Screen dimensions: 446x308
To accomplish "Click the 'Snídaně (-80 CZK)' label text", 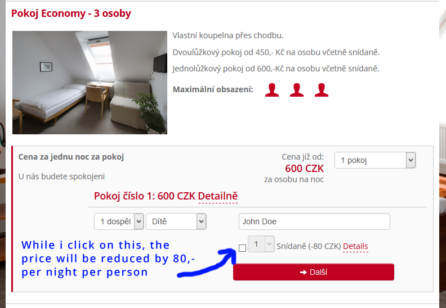I will (309, 246).
